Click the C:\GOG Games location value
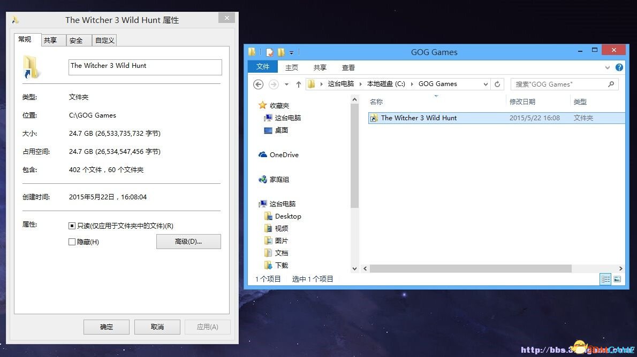The width and height of the screenshot is (637, 357). [x=93, y=115]
